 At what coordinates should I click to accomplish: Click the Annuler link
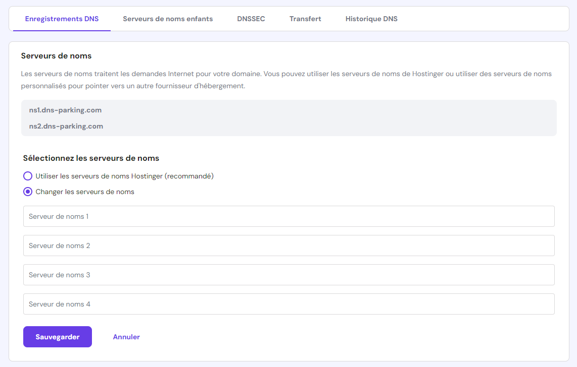coord(126,337)
